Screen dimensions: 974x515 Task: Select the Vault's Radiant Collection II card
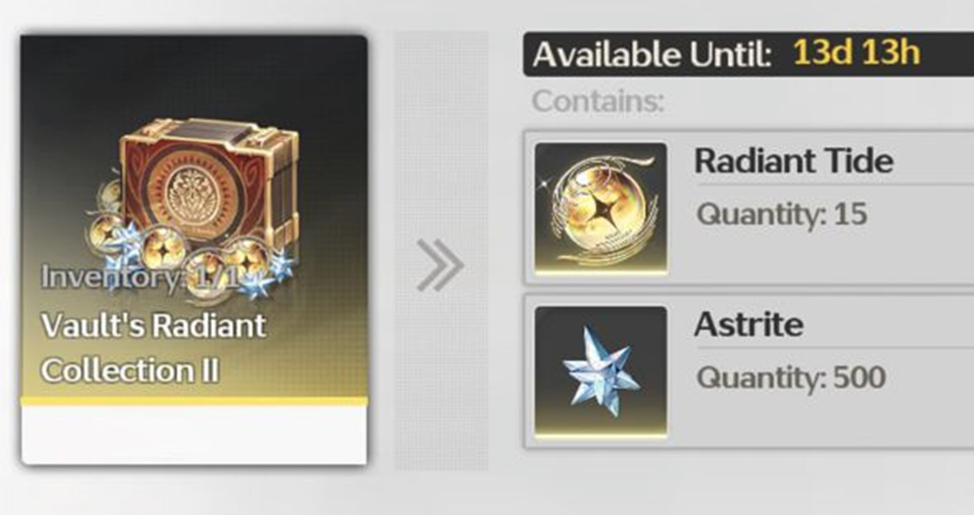pyautogui.click(x=194, y=250)
